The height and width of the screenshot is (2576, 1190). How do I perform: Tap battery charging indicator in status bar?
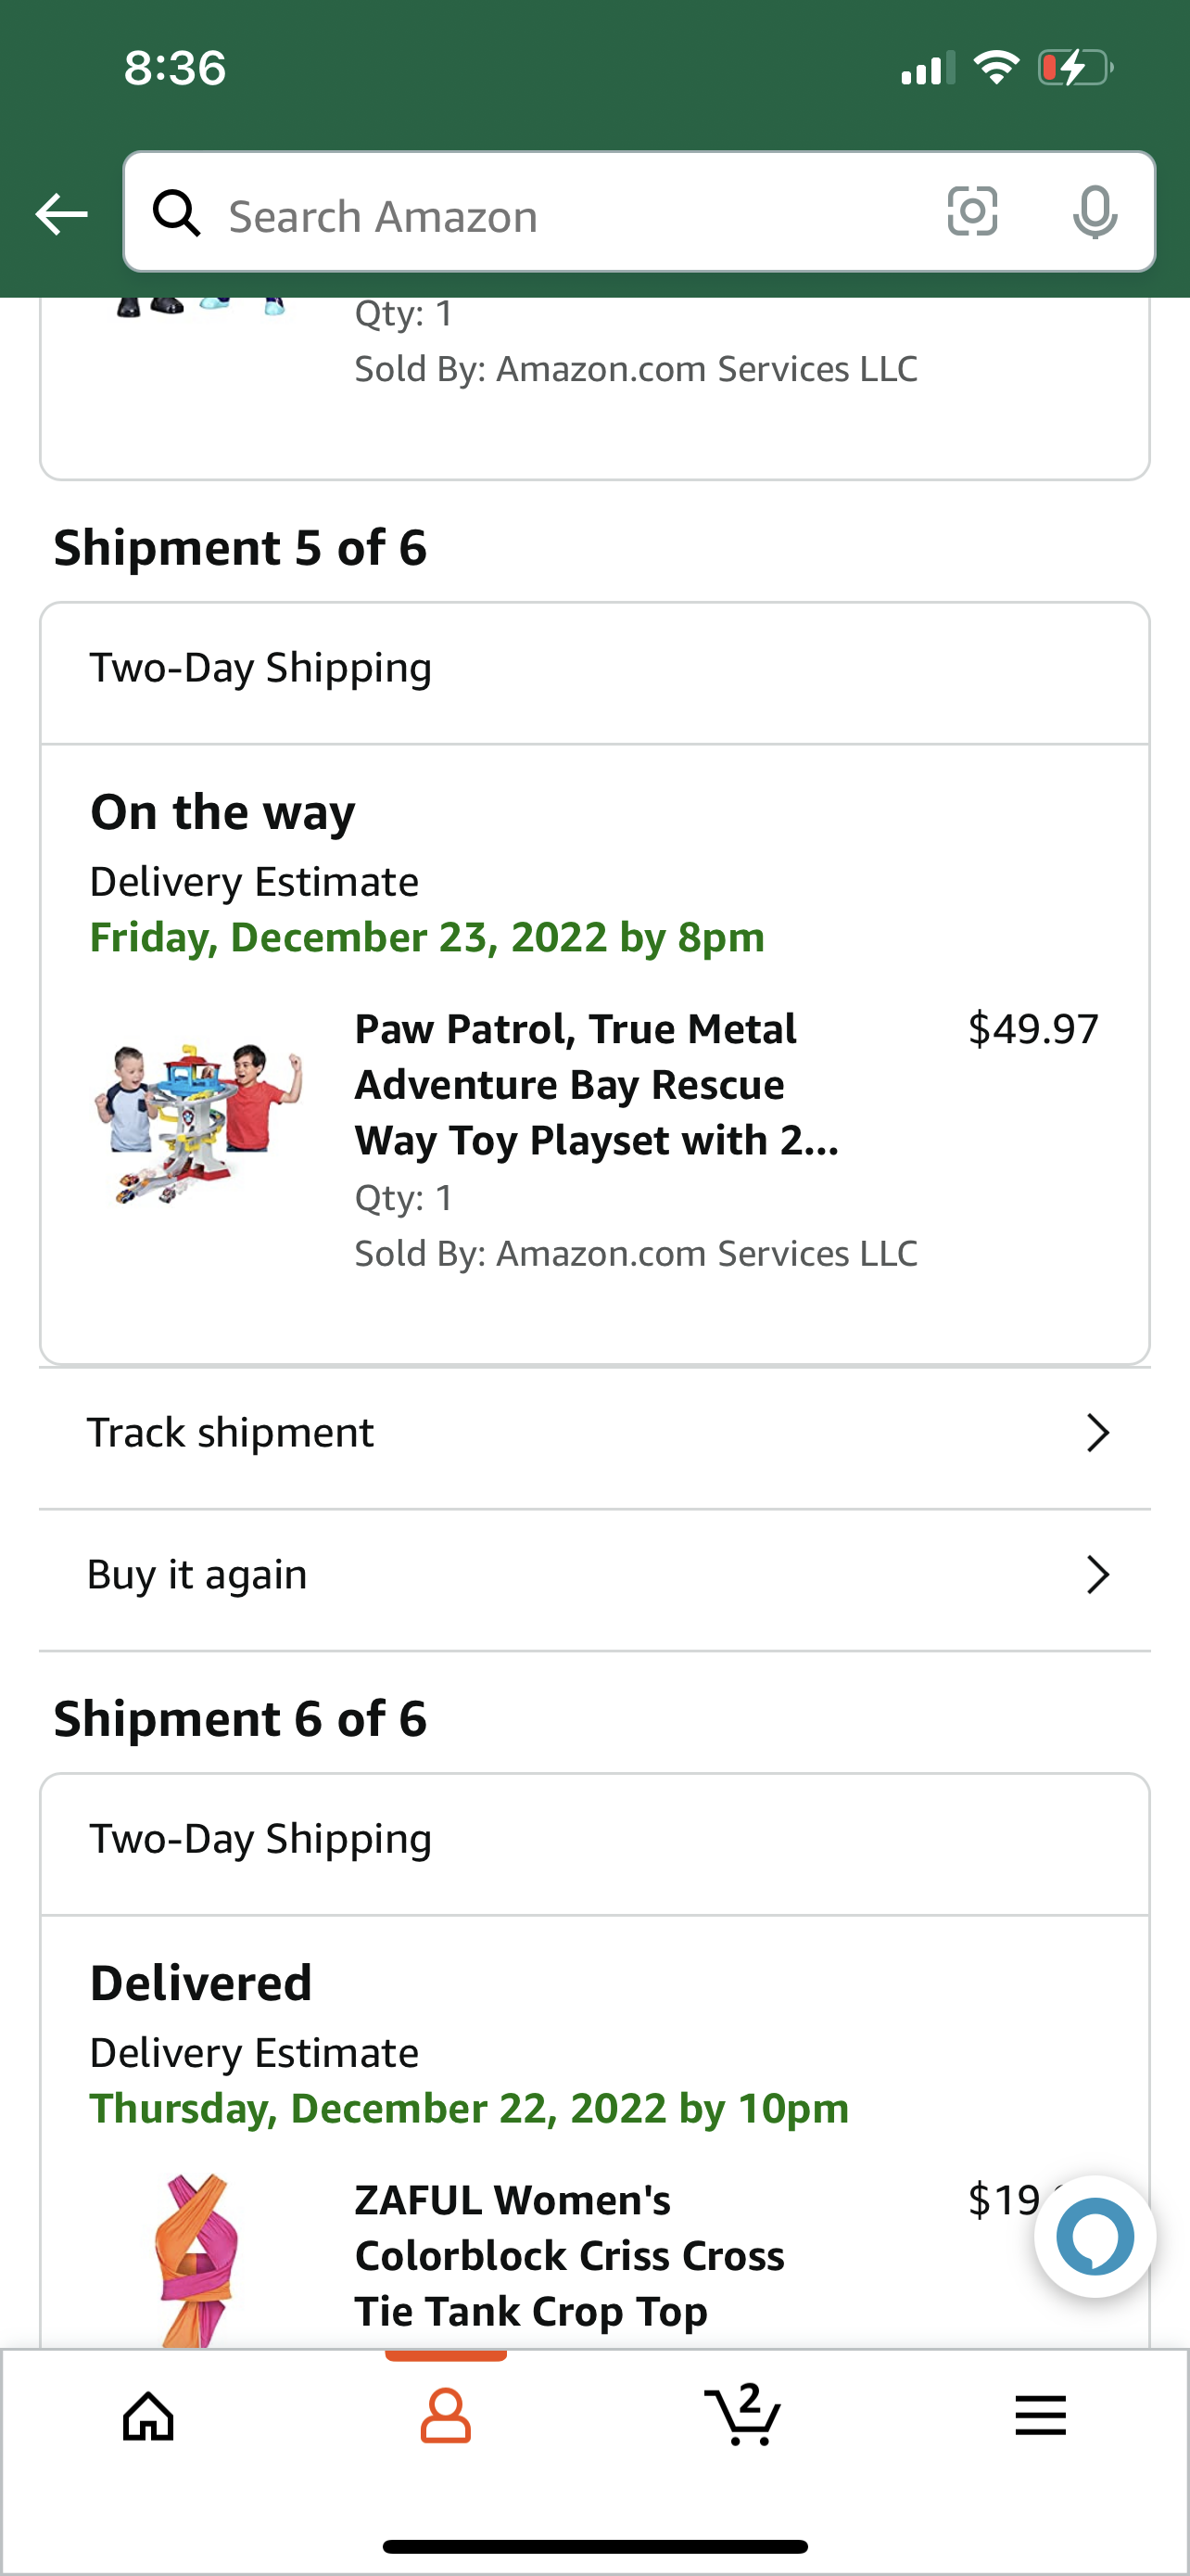tap(1074, 68)
